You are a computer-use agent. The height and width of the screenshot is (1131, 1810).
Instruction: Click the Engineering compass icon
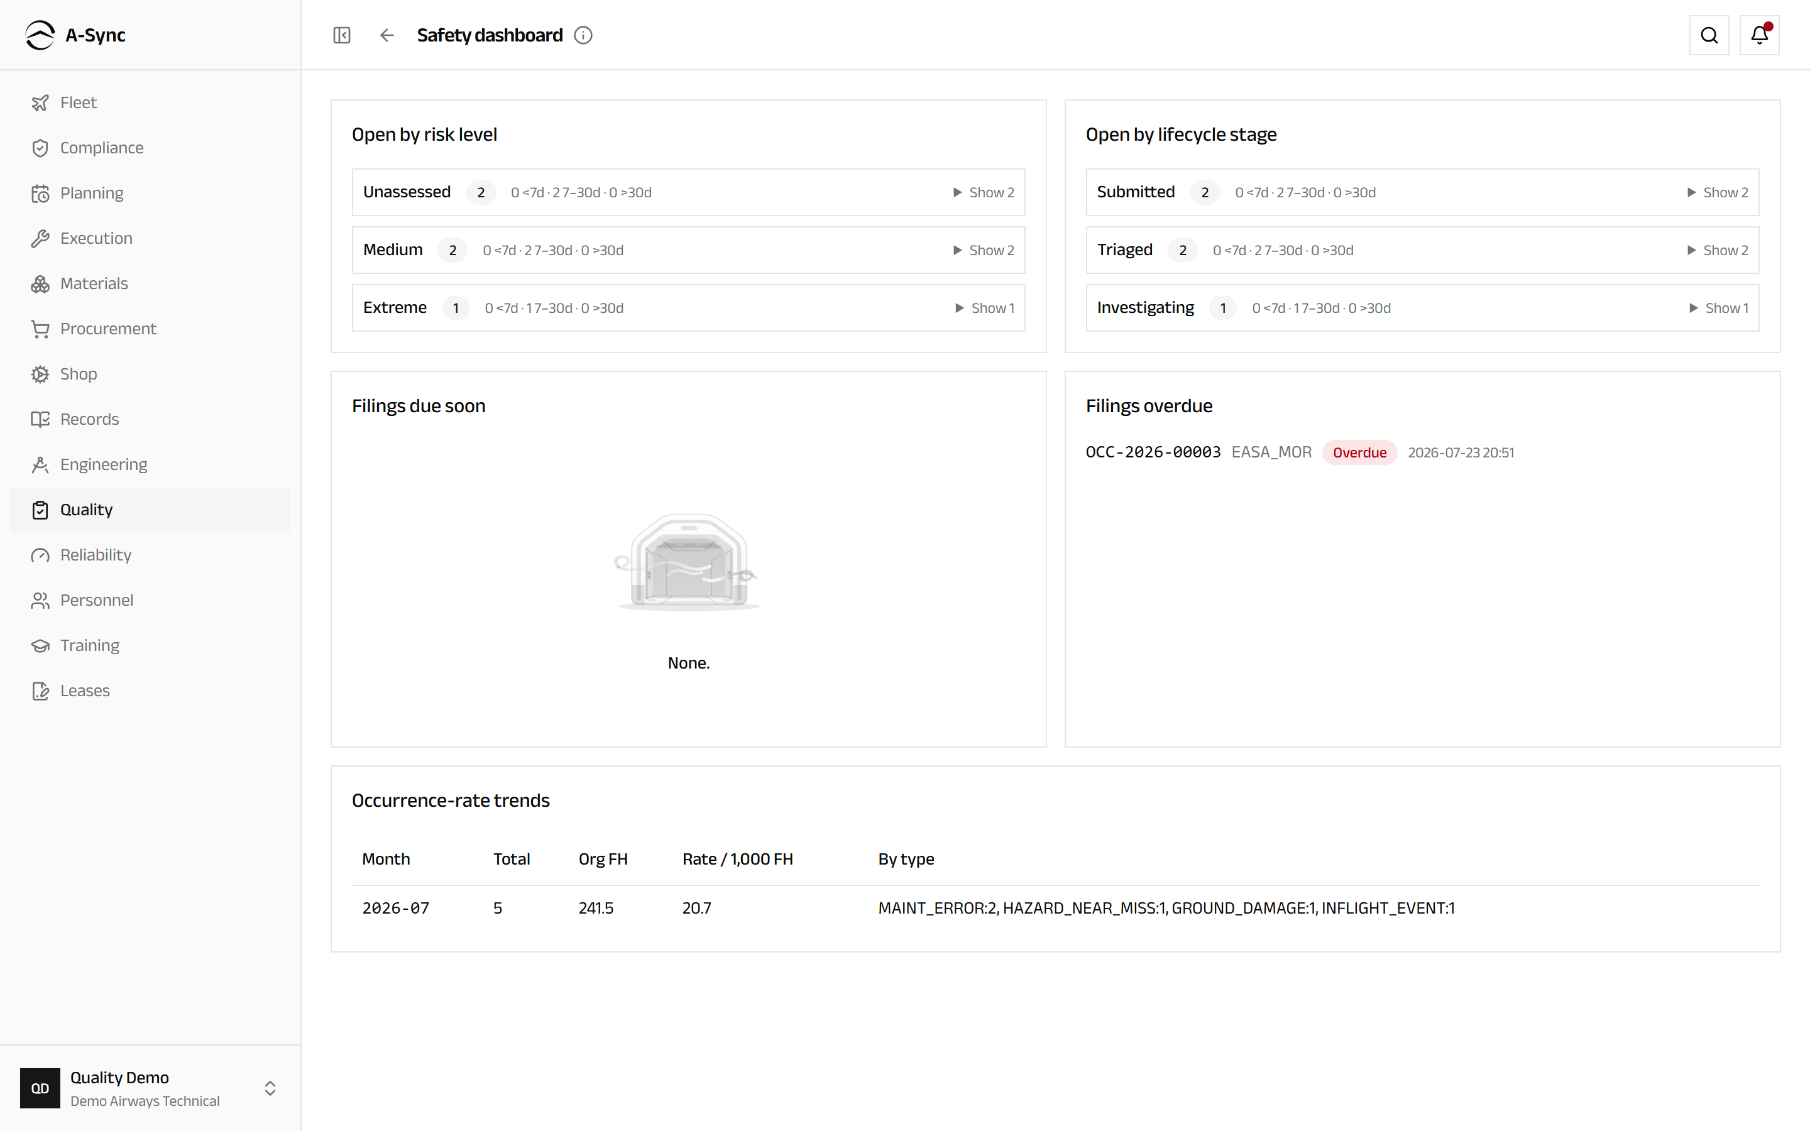(40, 465)
